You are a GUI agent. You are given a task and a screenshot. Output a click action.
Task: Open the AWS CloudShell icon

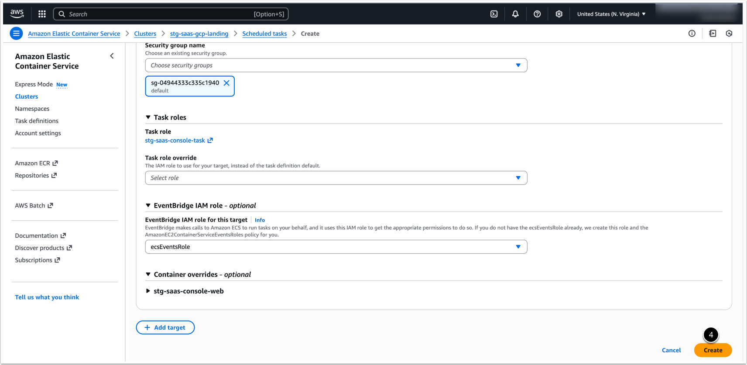point(494,14)
